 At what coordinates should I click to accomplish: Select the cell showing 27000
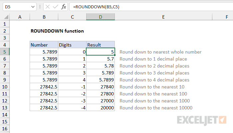point(101,101)
